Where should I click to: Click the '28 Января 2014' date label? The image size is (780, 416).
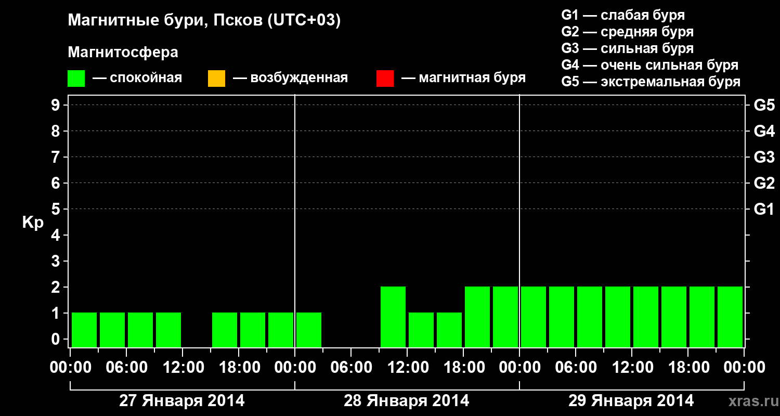tap(407, 401)
